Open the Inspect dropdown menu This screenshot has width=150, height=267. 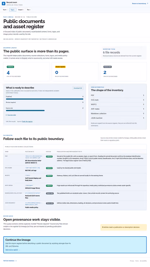21,10
